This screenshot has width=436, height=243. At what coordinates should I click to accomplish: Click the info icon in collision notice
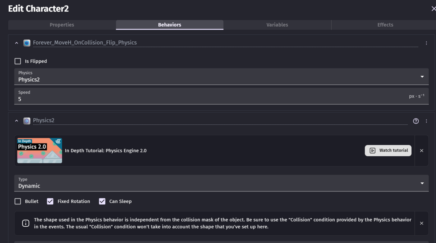(x=26, y=223)
